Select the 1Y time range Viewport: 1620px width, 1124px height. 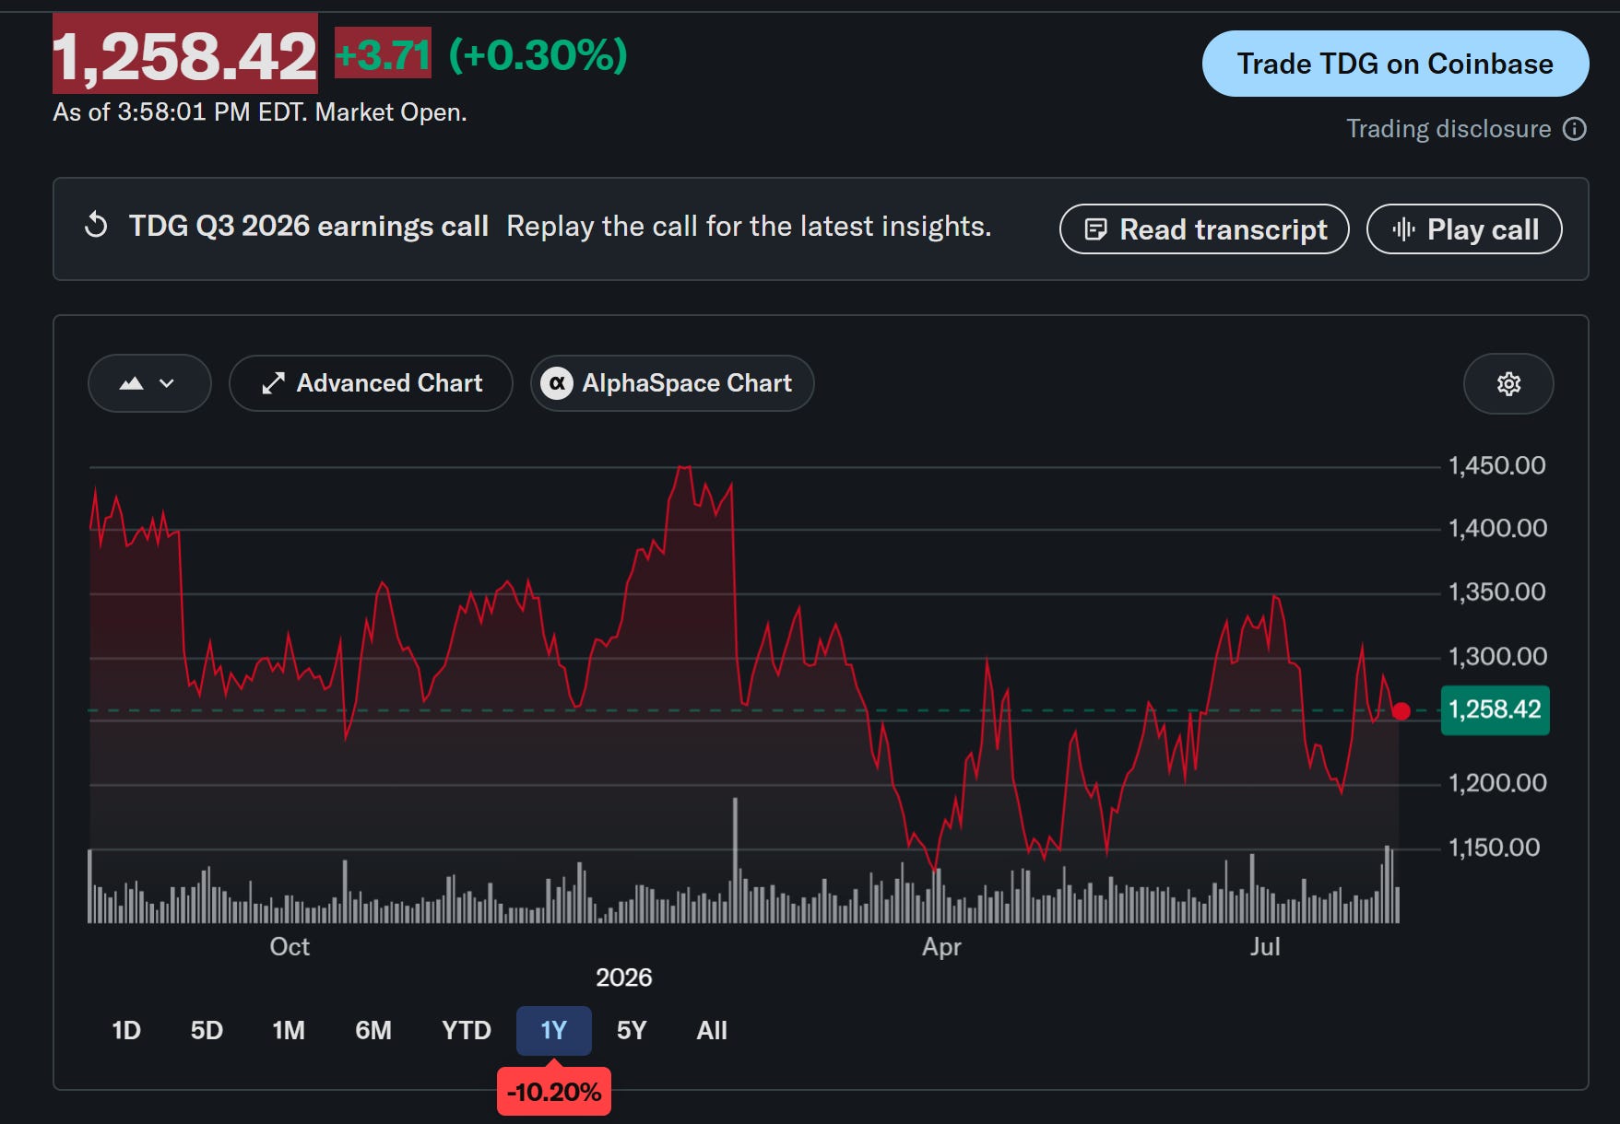click(553, 1030)
